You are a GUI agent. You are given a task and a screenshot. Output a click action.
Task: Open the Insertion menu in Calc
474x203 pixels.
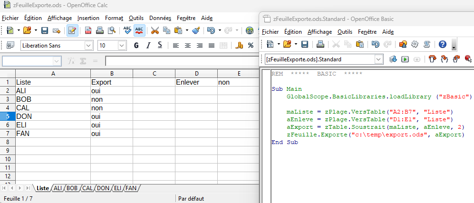(88, 18)
